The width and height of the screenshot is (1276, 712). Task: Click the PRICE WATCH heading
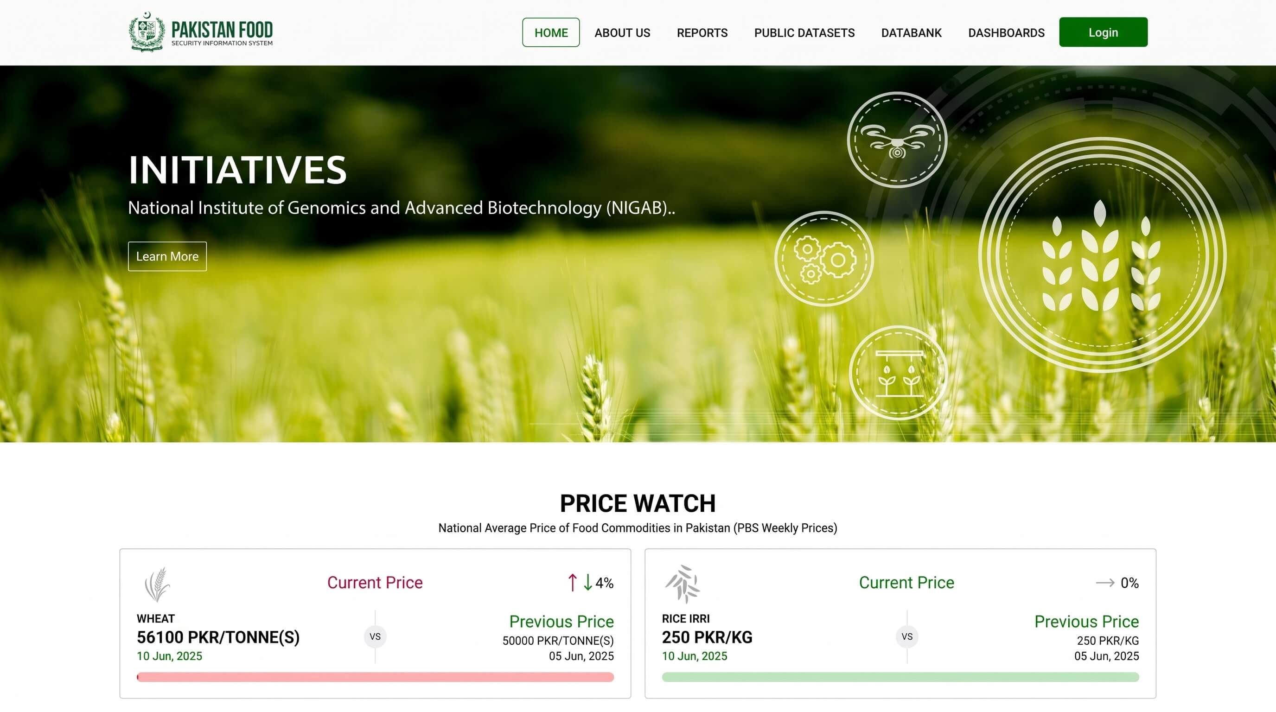(638, 503)
